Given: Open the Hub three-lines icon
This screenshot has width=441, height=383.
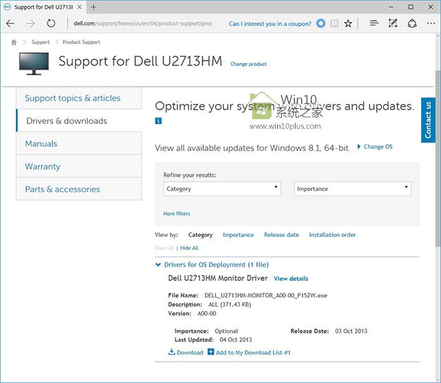Looking at the screenshot, I should click(374, 23).
